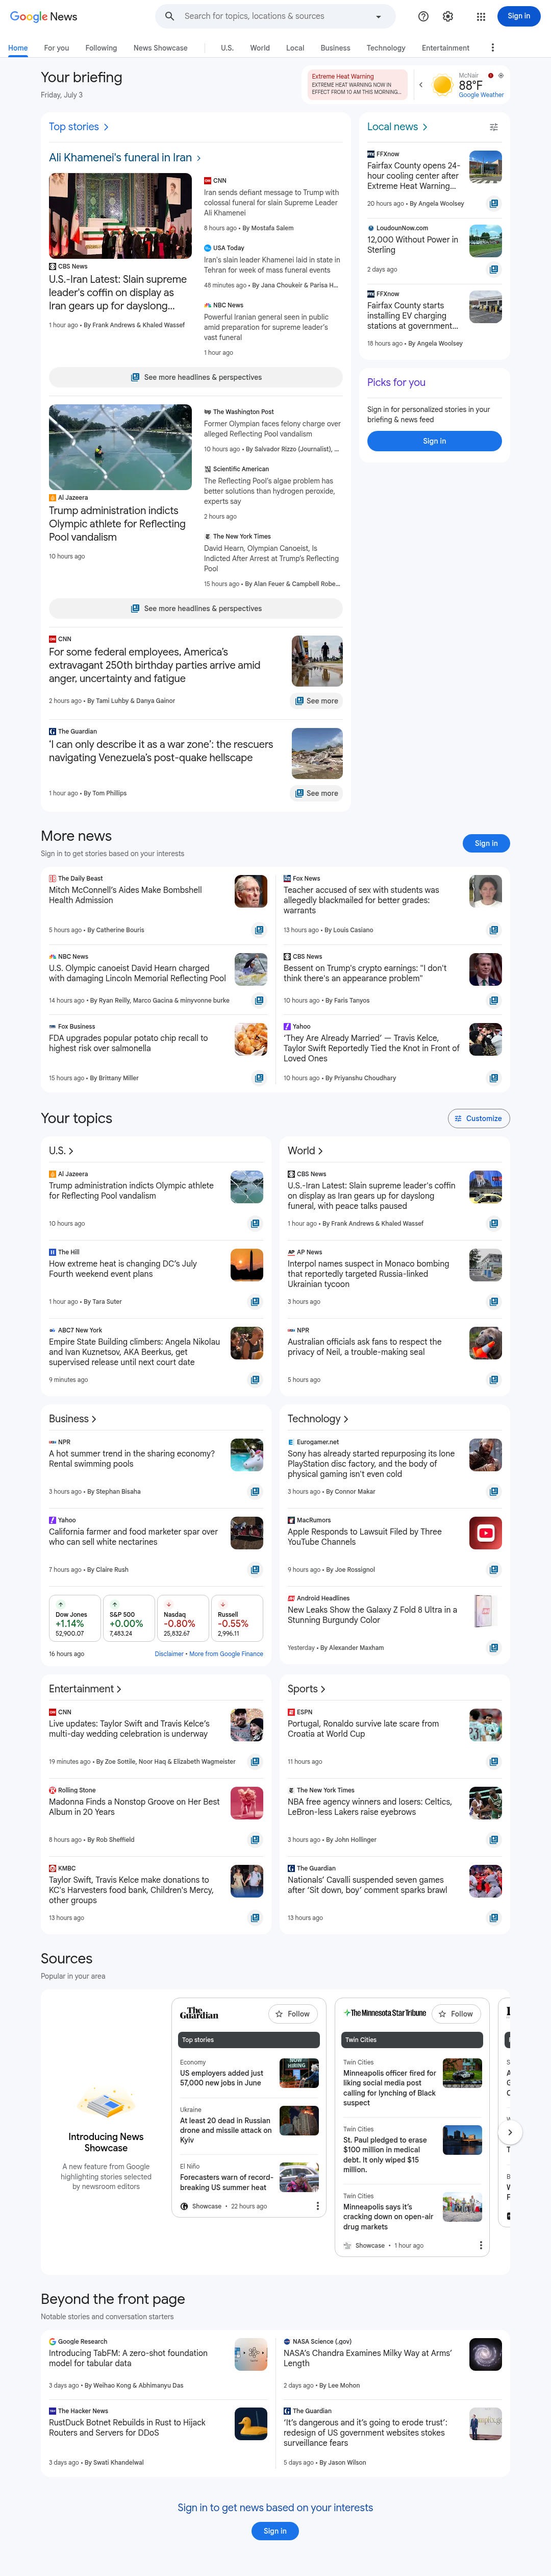
Task: Open full coverage icon for Mitch McConnell's Aides story
Action: tap(259, 930)
